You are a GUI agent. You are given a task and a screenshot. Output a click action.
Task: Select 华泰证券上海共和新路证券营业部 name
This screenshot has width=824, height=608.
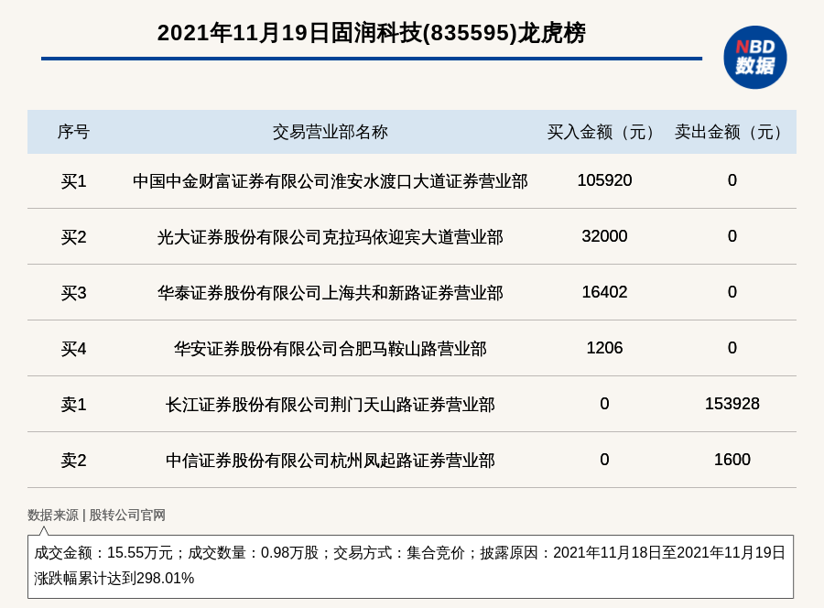330,293
